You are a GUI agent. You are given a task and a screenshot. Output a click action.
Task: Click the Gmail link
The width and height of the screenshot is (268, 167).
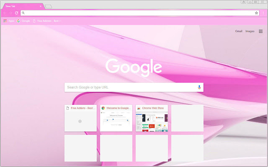click(239, 31)
